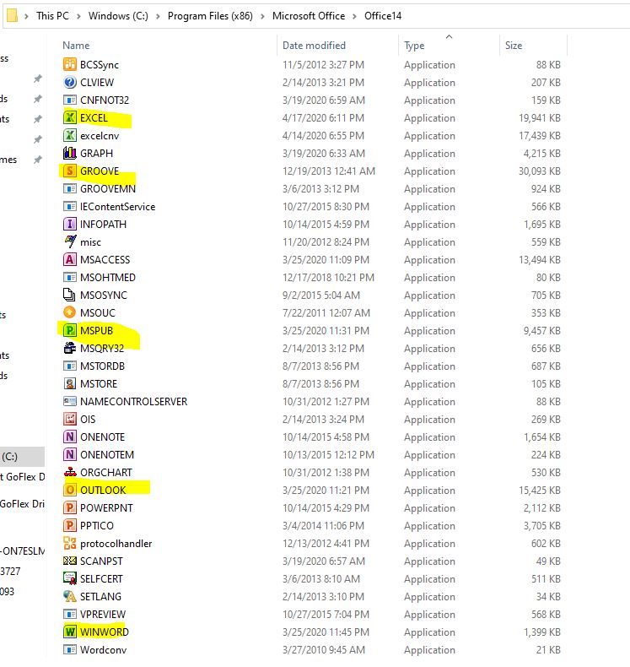The image size is (630, 667).
Task: Expand the chevron after Program Files (x86)
Action: tap(262, 16)
